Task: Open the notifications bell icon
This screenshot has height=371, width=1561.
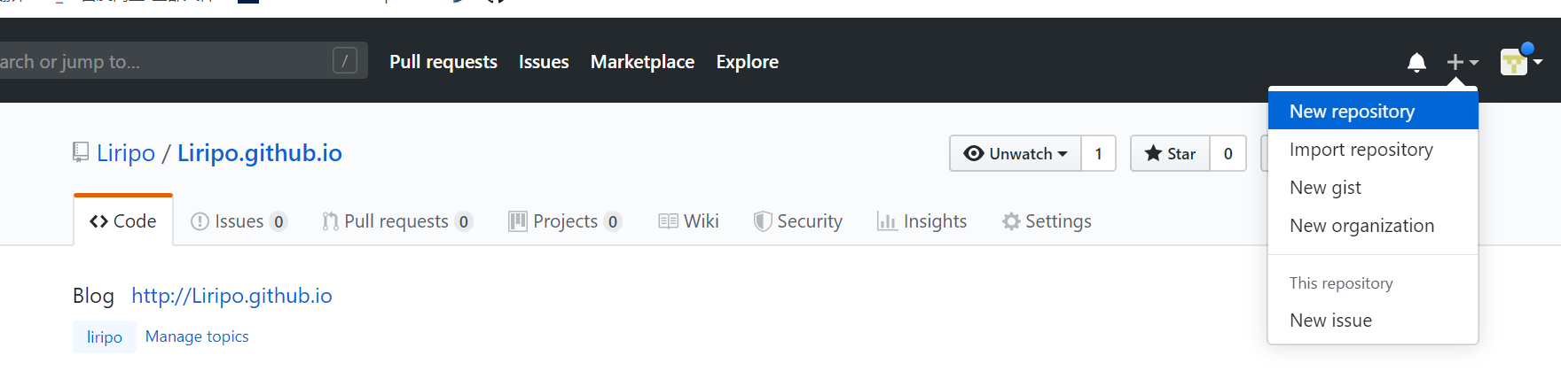Action: (1416, 62)
